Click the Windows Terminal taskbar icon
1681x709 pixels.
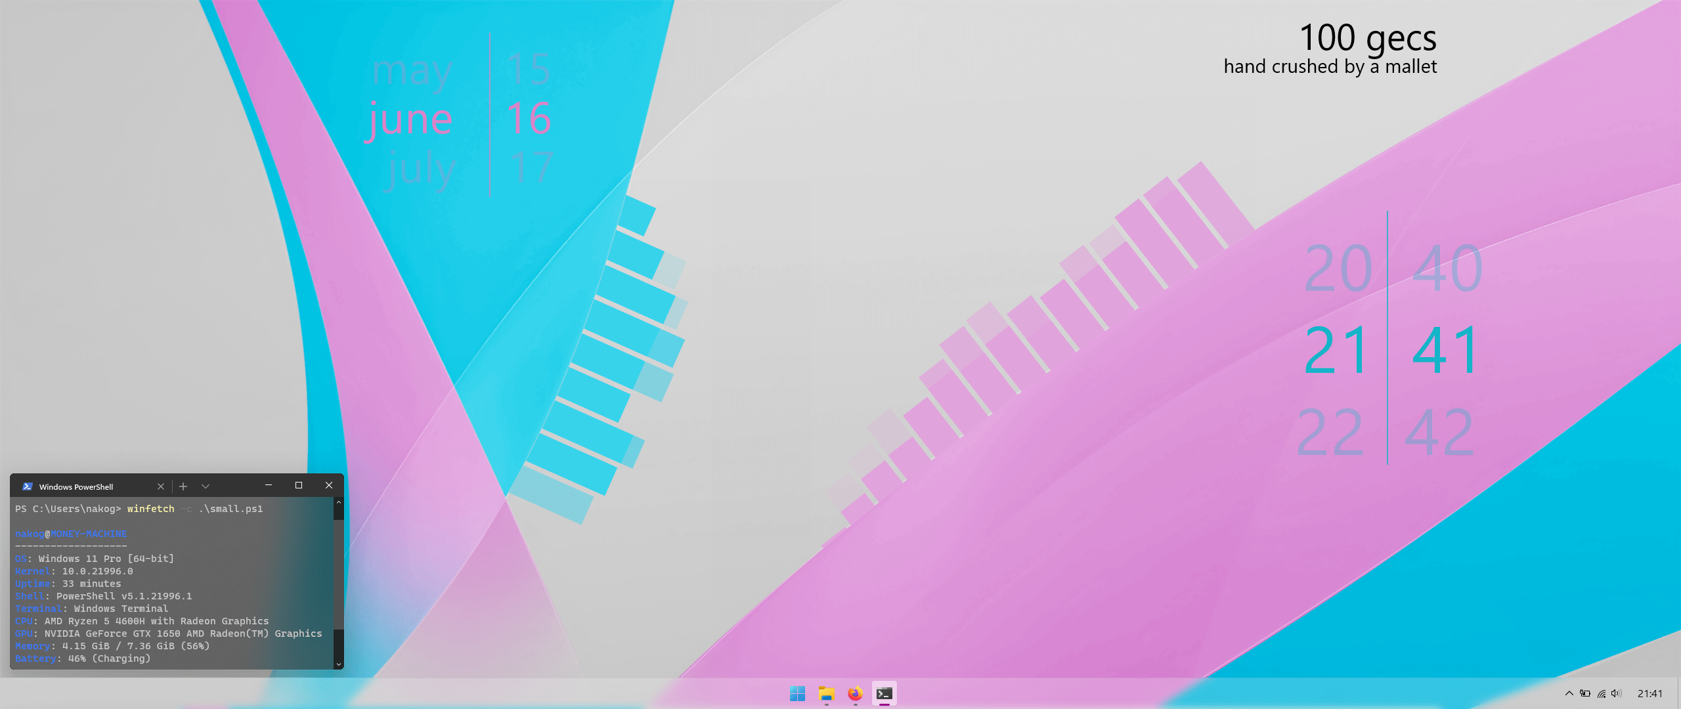coord(884,693)
